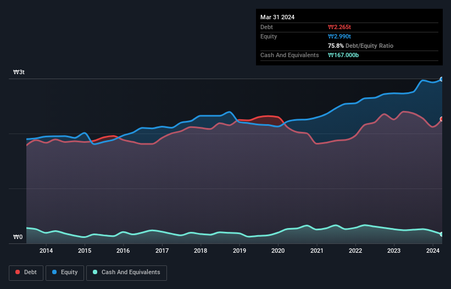Viewport: 451px width, 289px height.
Task: Click the red Debt legend dot
Action: pyautogui.click(x=18, y=272)
